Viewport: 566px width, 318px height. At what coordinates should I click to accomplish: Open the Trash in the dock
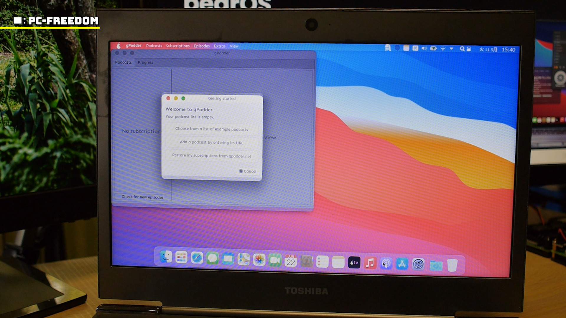(x=452, y=265)
